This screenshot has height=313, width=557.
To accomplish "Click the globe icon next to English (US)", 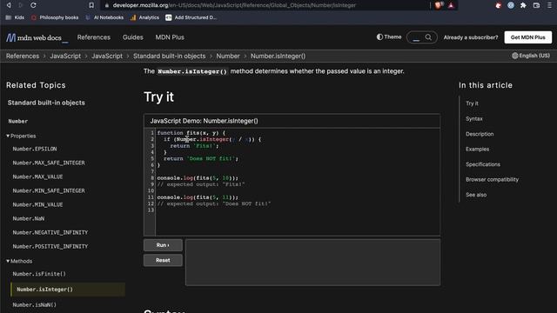I will [x=514, y=56].
